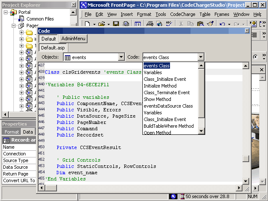Image resolution: width=268 pixels, height=201 pixels.
Task: Open the Objects dropdown showing events
Action: click(121, 57)
